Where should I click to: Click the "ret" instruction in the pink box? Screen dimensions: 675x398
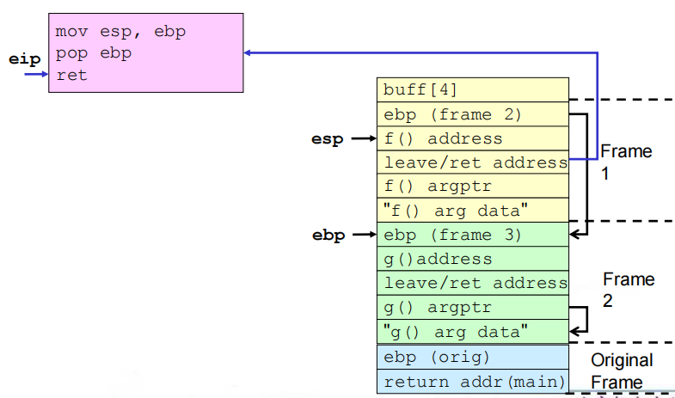[x=71, y=76]
